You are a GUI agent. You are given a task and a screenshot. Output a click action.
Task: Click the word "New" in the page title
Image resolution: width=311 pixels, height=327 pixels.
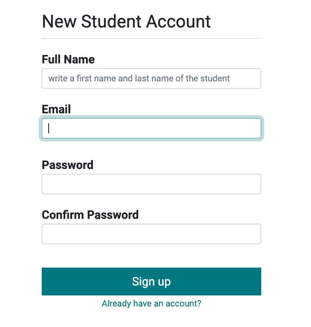click(x=59, y=21)
